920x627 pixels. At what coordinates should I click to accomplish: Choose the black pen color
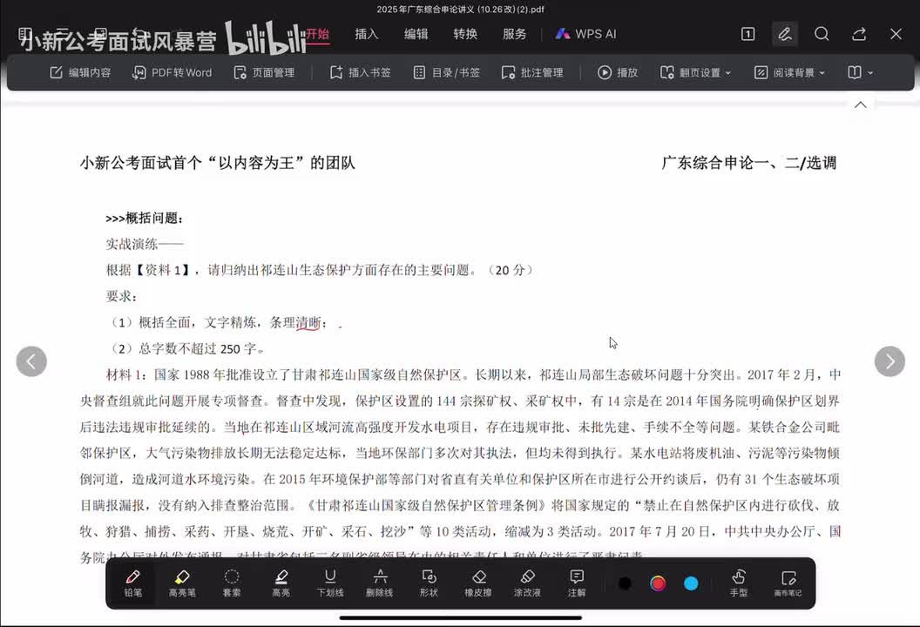click(625, 583)
